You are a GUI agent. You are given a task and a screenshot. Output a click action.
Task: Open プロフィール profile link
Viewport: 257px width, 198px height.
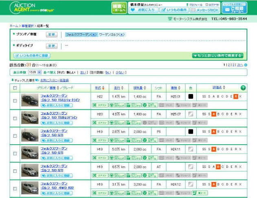(x=194, y=5)
